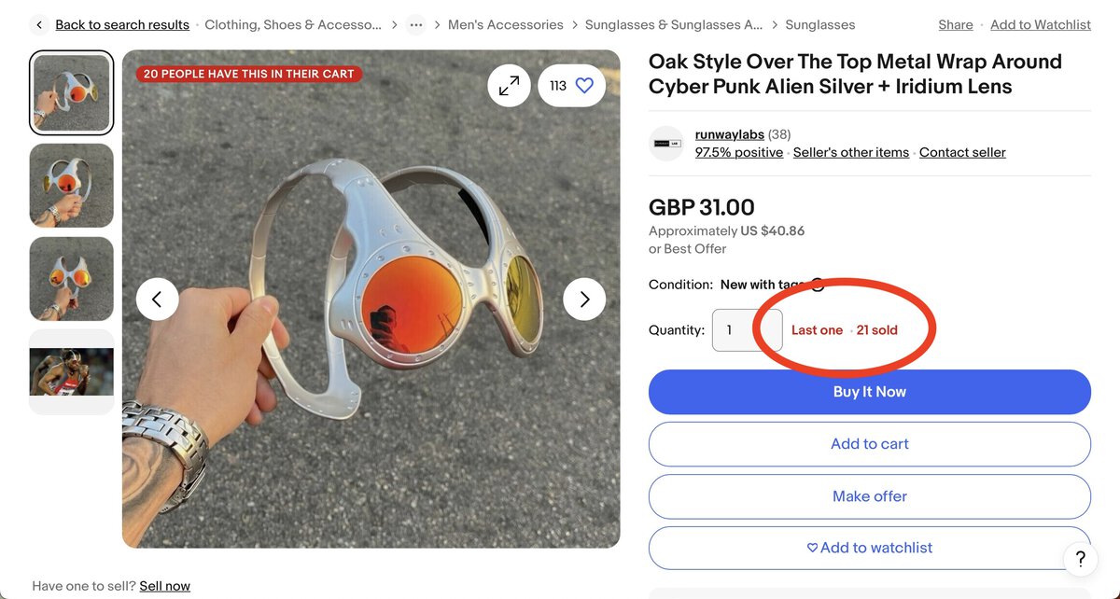Open the fullscreen image expand icon
Screen dimensions: 1120x599
point(509,85)
